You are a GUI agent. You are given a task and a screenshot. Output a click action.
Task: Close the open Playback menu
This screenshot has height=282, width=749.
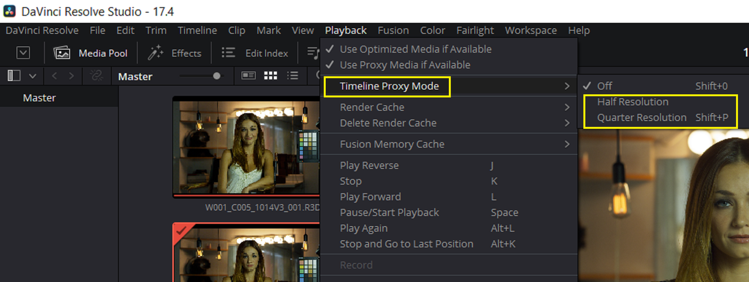coord(346,30)
